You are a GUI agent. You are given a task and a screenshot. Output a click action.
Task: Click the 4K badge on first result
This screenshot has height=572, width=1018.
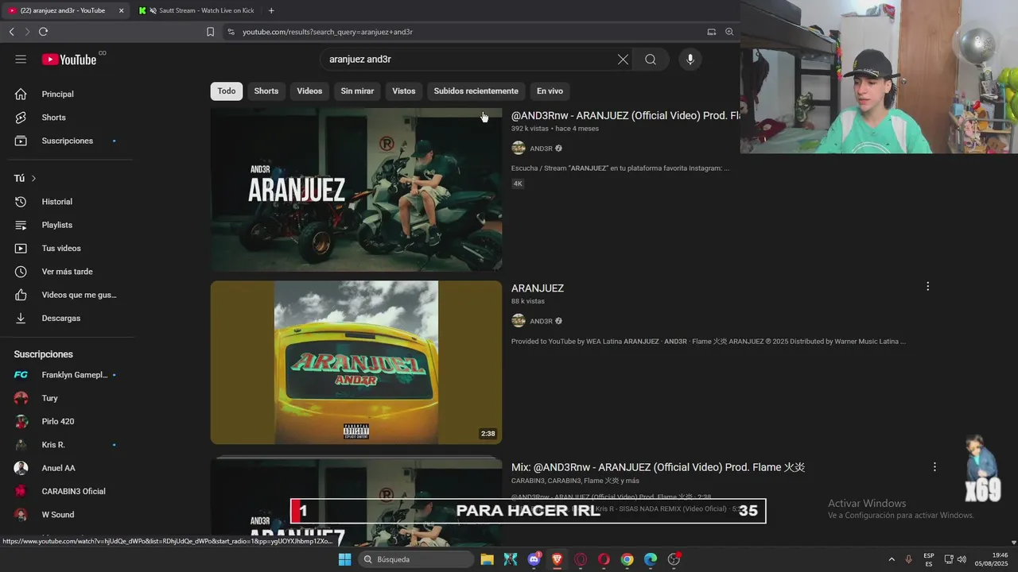point(518,184)
